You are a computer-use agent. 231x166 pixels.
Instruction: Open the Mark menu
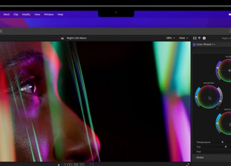click(x=7, y=14)
